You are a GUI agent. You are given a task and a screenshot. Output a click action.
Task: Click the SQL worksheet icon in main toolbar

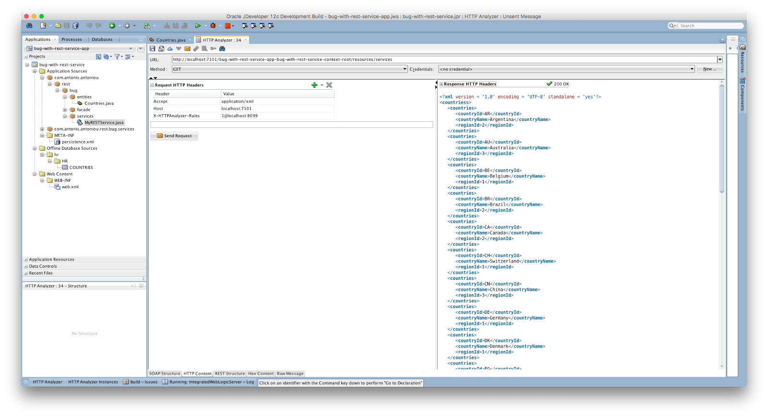pyautogui.click(x=147, y=26)
